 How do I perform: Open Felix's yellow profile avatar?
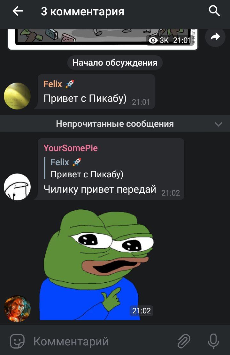tap(17, 96)
